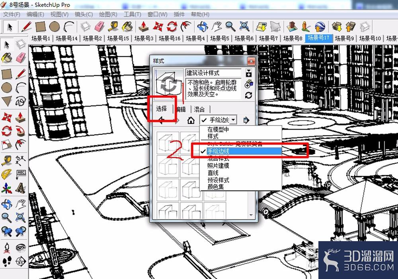Choose the Freehand tool in the left toolbar

[x=21, y=101]
